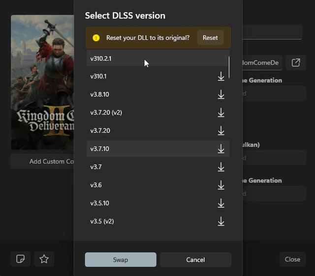Click the Close button at bottom right
This screenshot has height=276, width=315.
coord(292,259)
